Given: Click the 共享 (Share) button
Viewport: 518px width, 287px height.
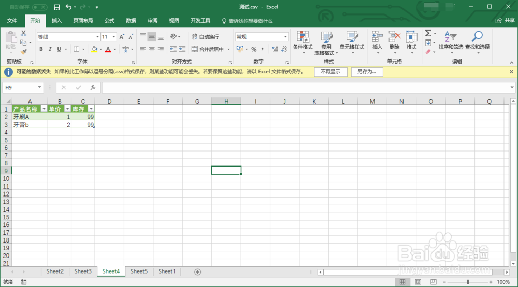Looking at the screenshot, I should tap(505, 21).
